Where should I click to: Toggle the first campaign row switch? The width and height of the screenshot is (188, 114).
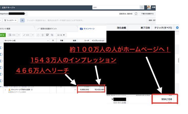[x=1, y=48]
